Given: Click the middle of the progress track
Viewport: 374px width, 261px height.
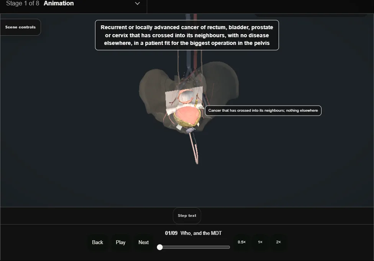Looking at the screenshot, I should tap(194, 247).
